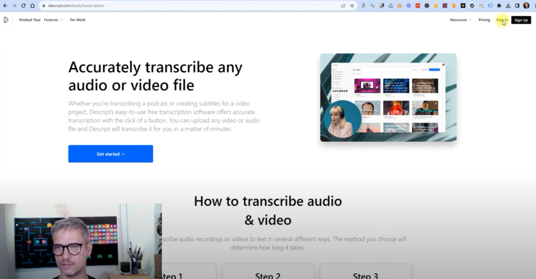Open the Product Tour menu item
Viewport: 536px width, 279px height.
pos(30,20)
